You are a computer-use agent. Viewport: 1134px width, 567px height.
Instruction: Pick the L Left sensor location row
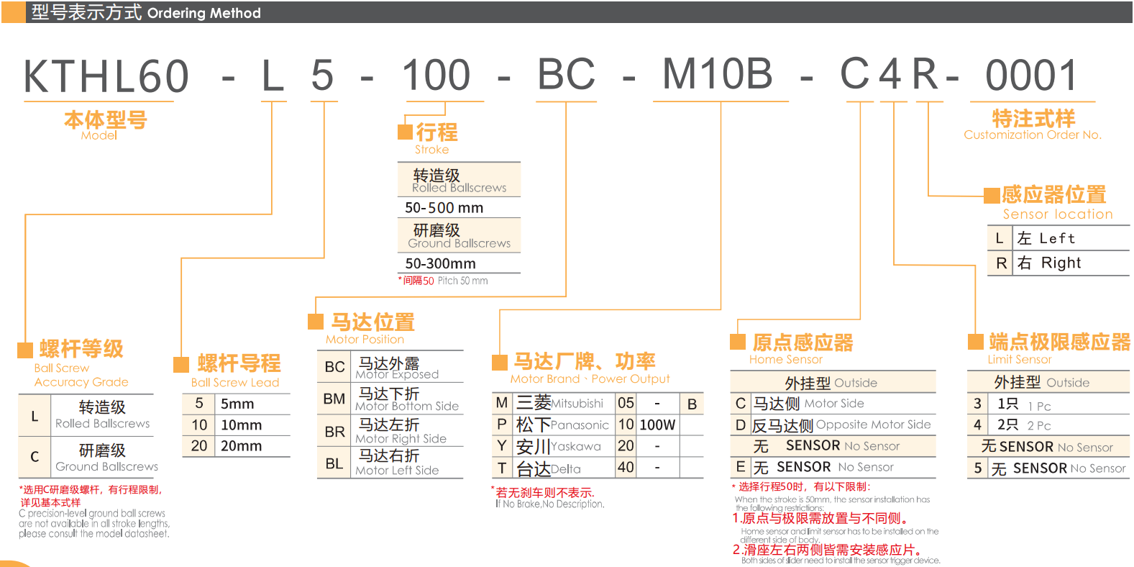1058,238
